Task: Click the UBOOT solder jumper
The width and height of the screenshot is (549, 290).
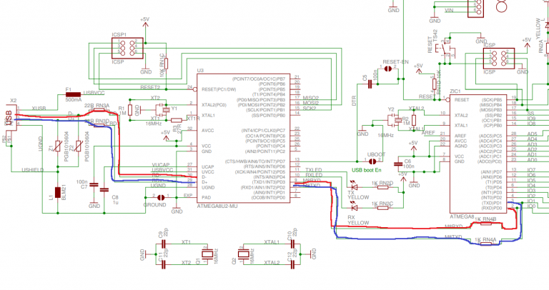Action: [x=373, y=161]
